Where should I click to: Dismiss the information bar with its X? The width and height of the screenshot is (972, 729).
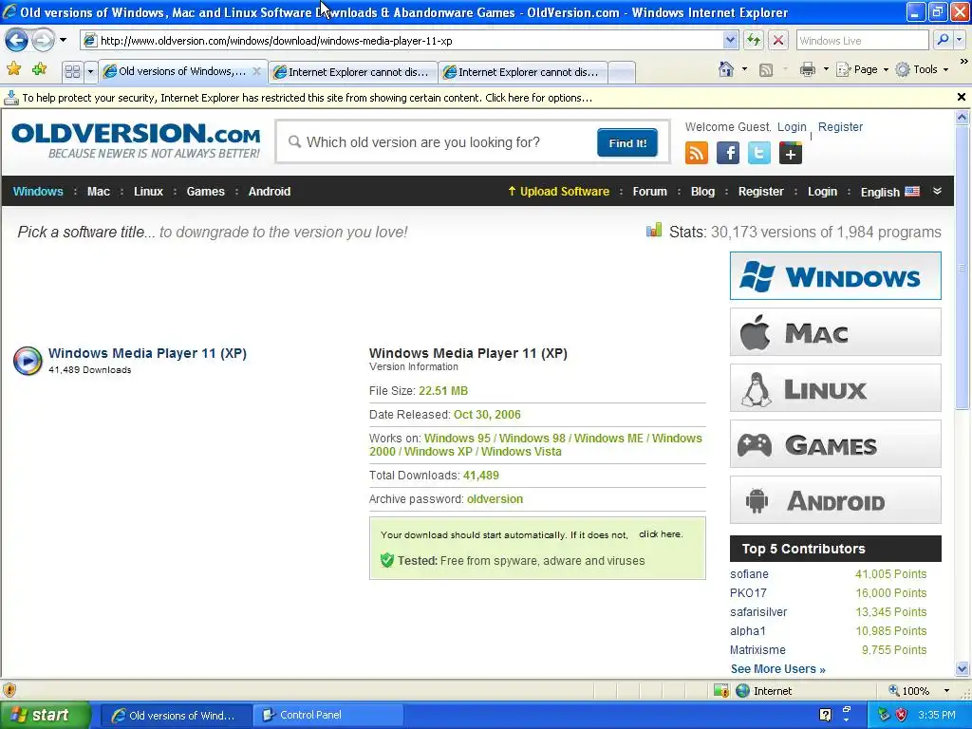coord(961,98)
